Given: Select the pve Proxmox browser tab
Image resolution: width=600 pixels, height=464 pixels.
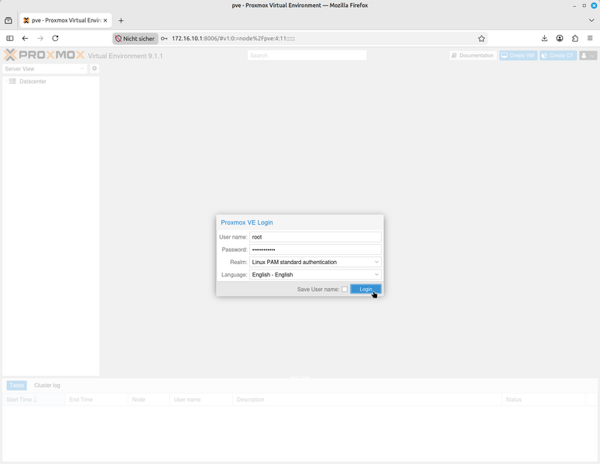Looking at the screenshot, I should pos(66,20).
